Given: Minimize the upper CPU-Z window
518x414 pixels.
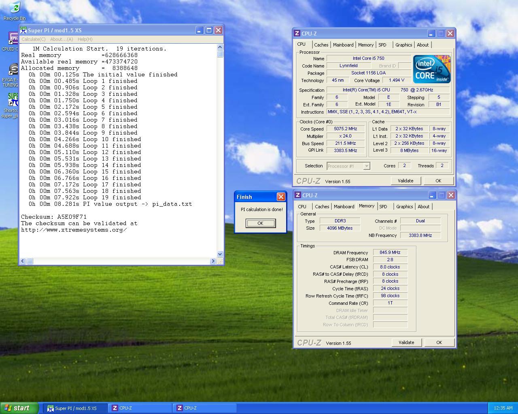Looking at the screenshot, I should tap(431, 34).
